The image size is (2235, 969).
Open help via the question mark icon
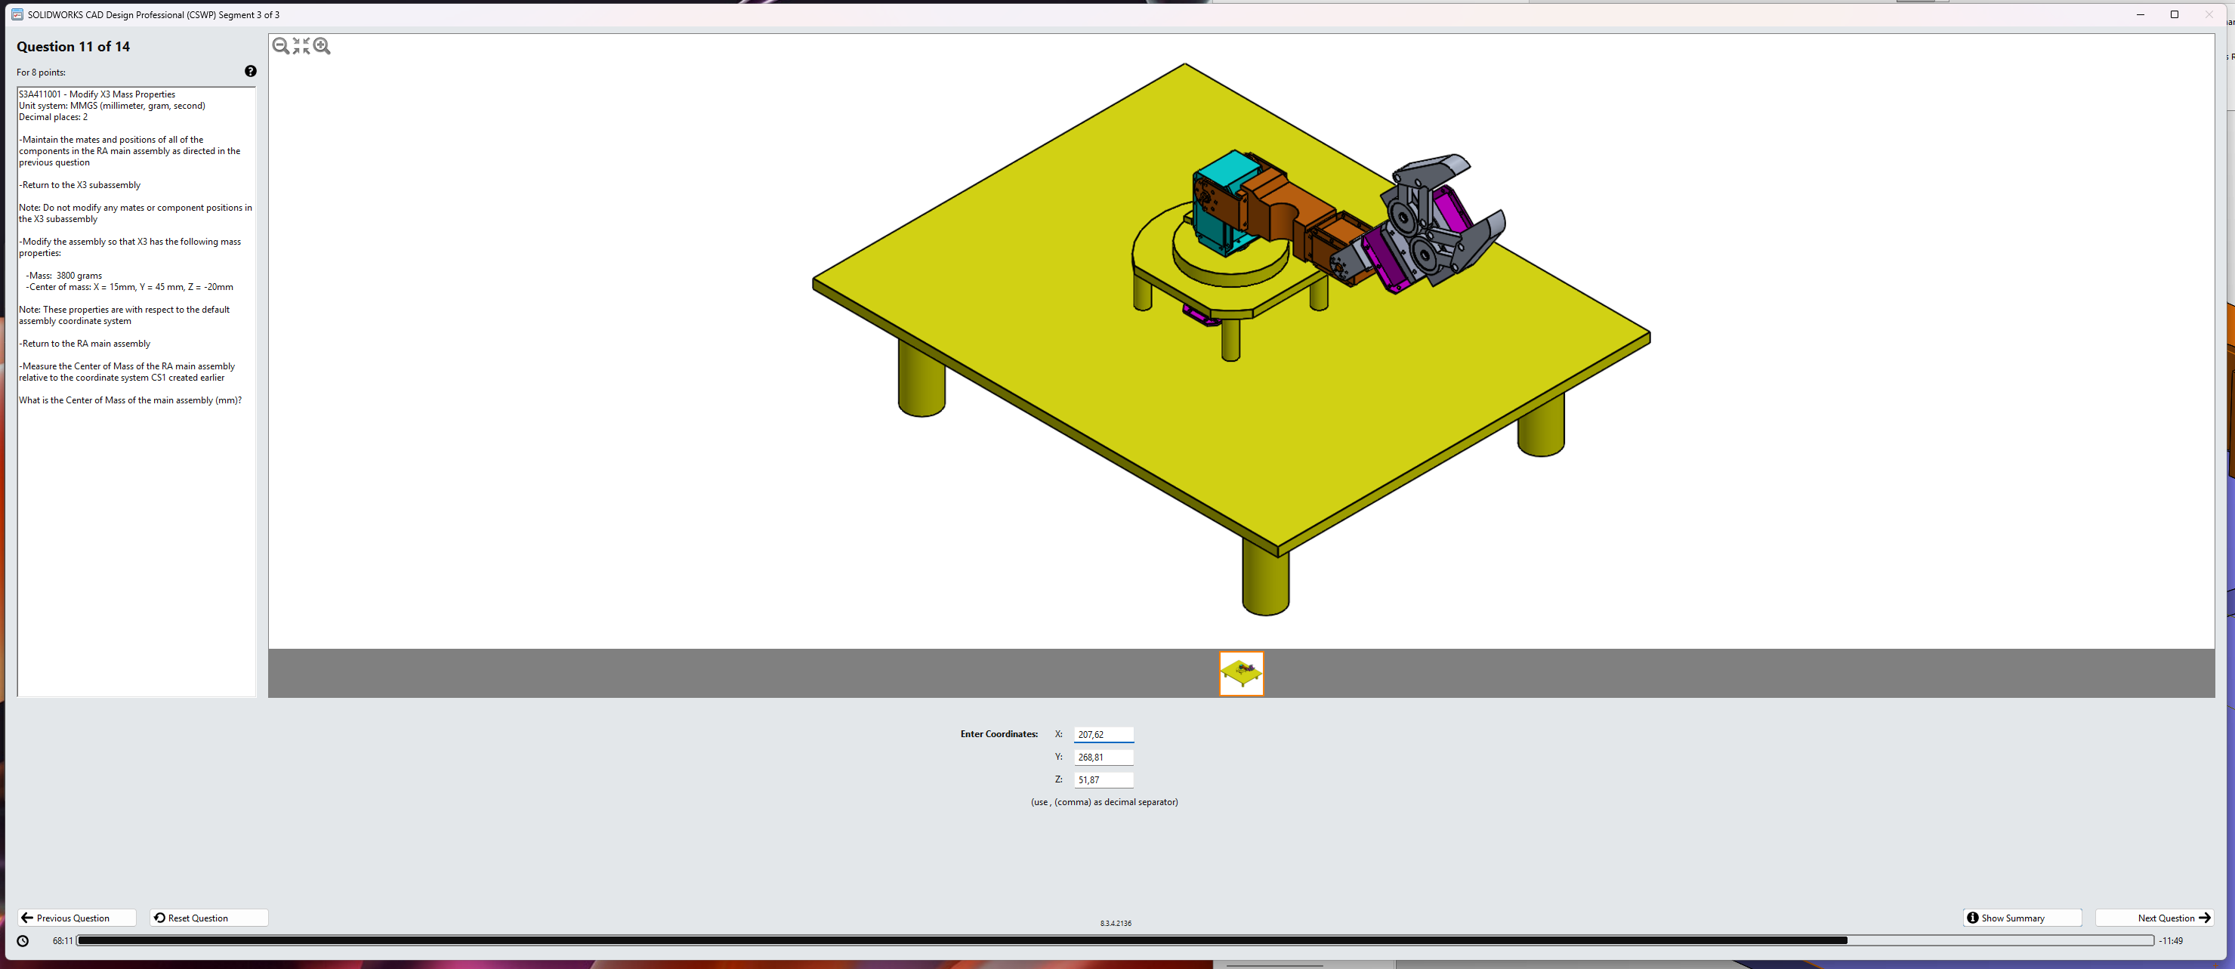pyautogui.click(x=251, y=71)
